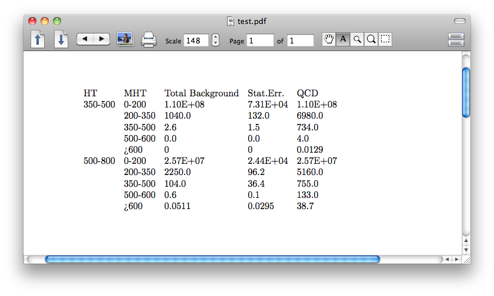Adjust scale using the stepper arrows
This screenshot has height=296, width=494.
tap(215, 40)
